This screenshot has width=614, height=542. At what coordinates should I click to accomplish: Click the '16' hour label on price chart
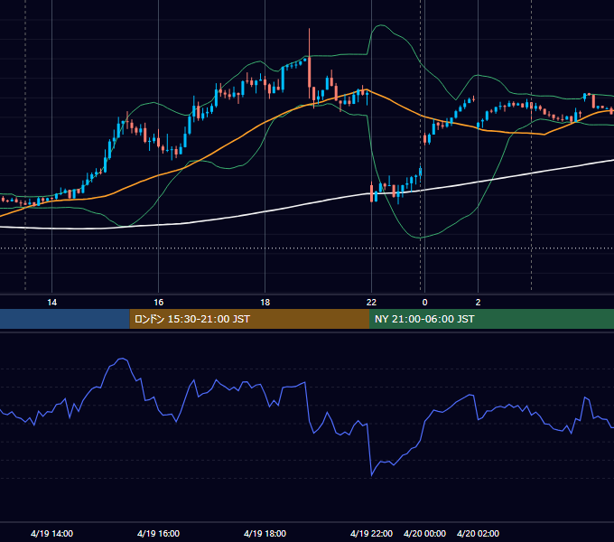[158, 302]
